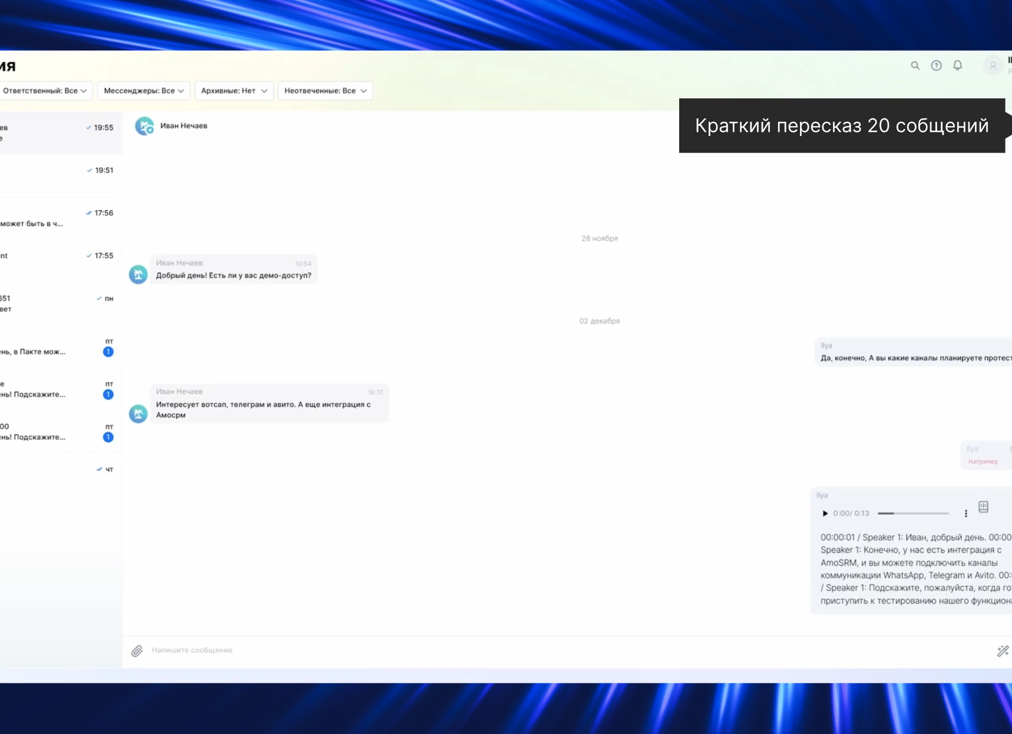The width and height of the screenshot is (1012, 734).
Task: Open the Неотвеченные: Все filter
Action: (x=325, y=91)
